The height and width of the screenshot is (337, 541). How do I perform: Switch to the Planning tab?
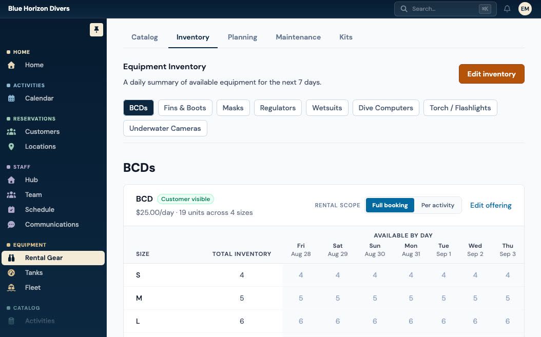[x=243, y=37]
